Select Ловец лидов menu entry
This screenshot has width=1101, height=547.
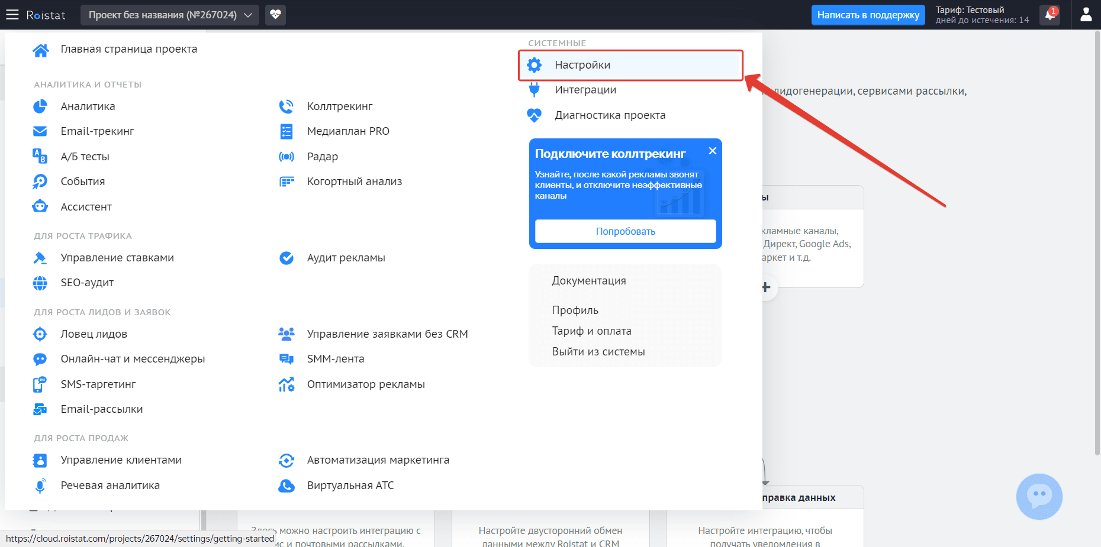[94, 334]
